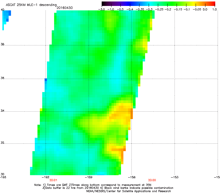Click the colorbar label -0.1
This screenshot has height=193, width=220.
click(187, 9)
